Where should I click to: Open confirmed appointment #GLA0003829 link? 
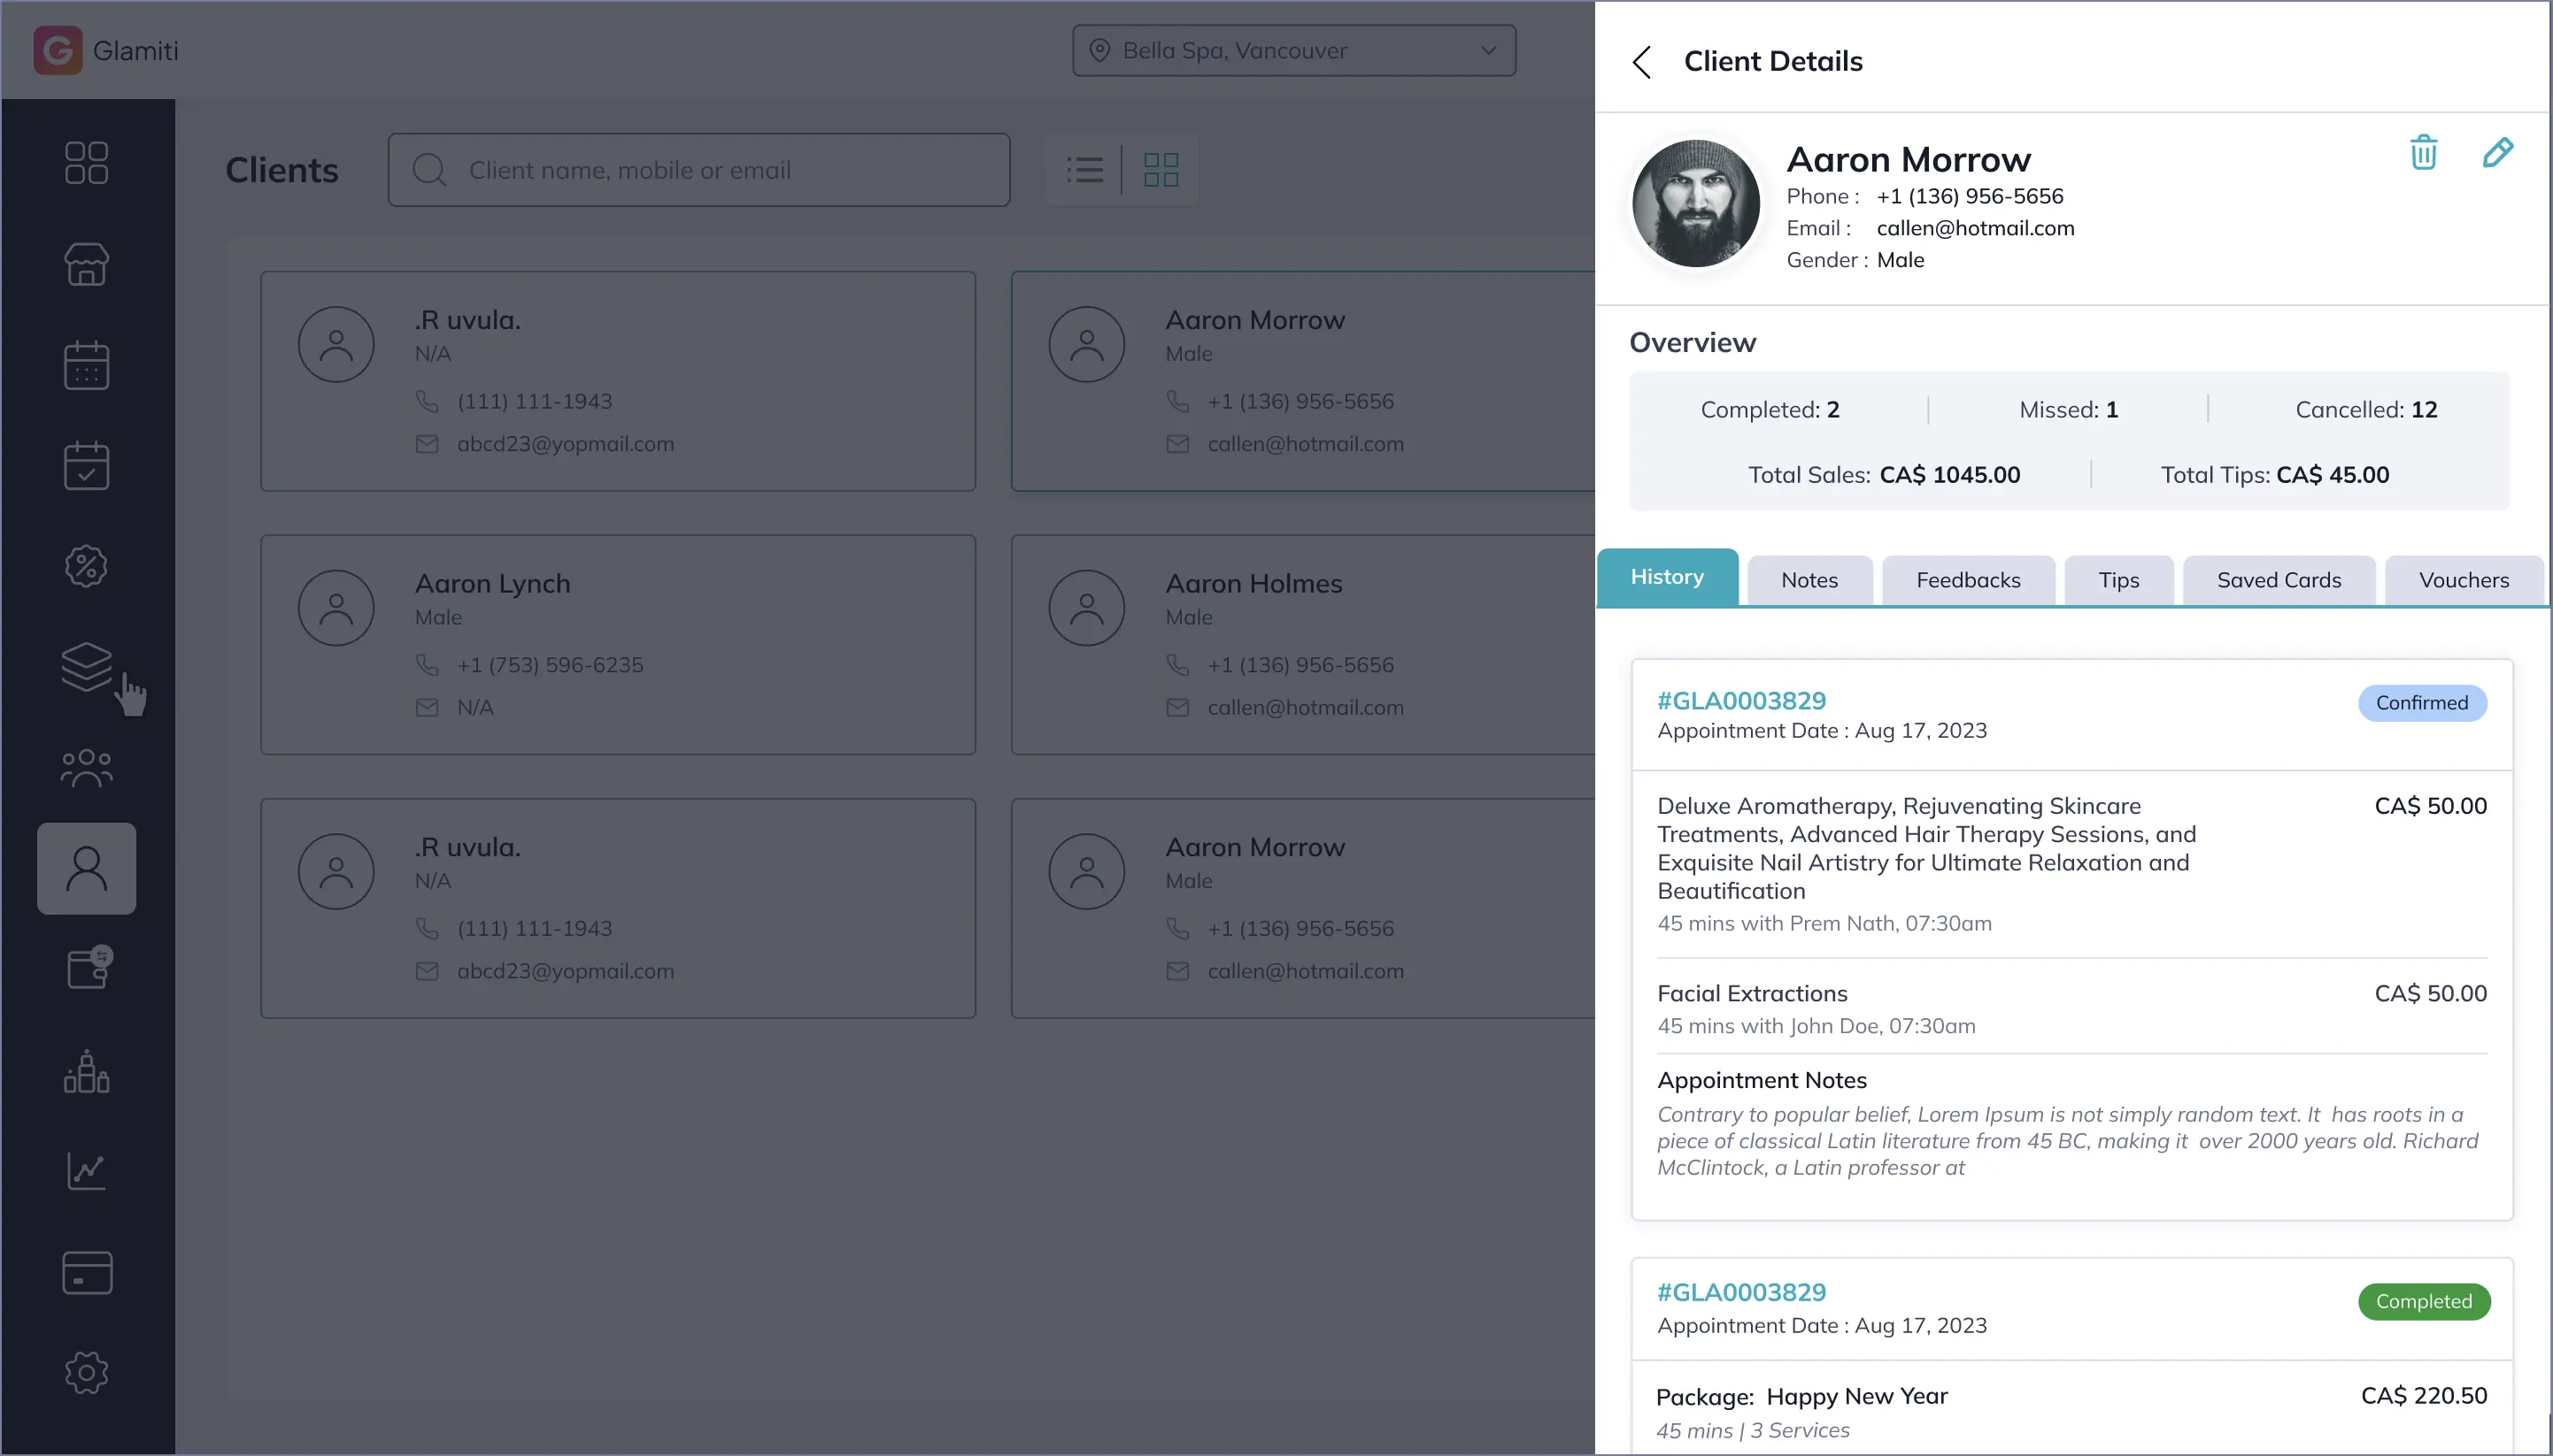pyautogui.click(x=1741, y=701)
